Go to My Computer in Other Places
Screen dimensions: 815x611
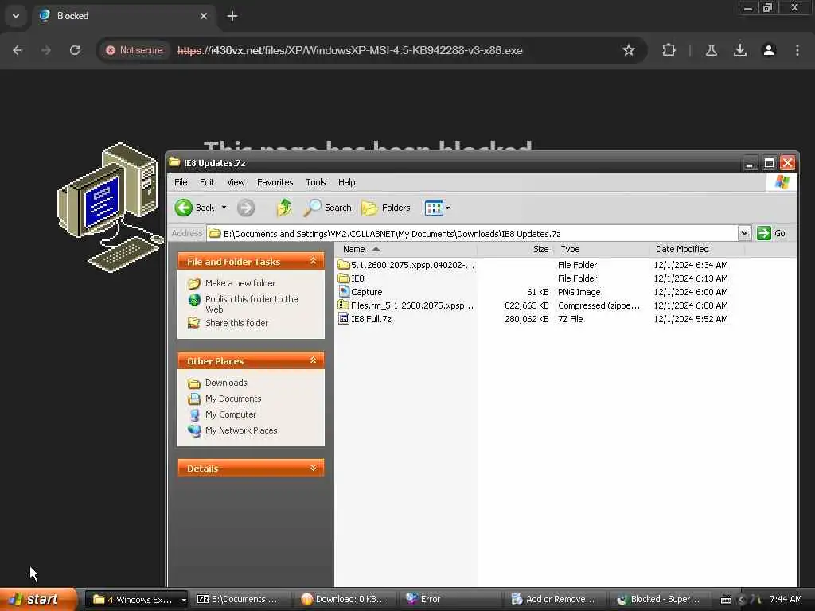[x=230, y=414]
